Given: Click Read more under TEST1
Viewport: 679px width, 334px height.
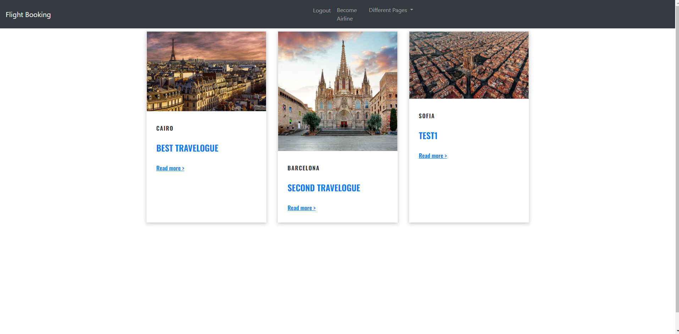Looking at the screenshot, I should pyautogui.click(x=433, y=156).
